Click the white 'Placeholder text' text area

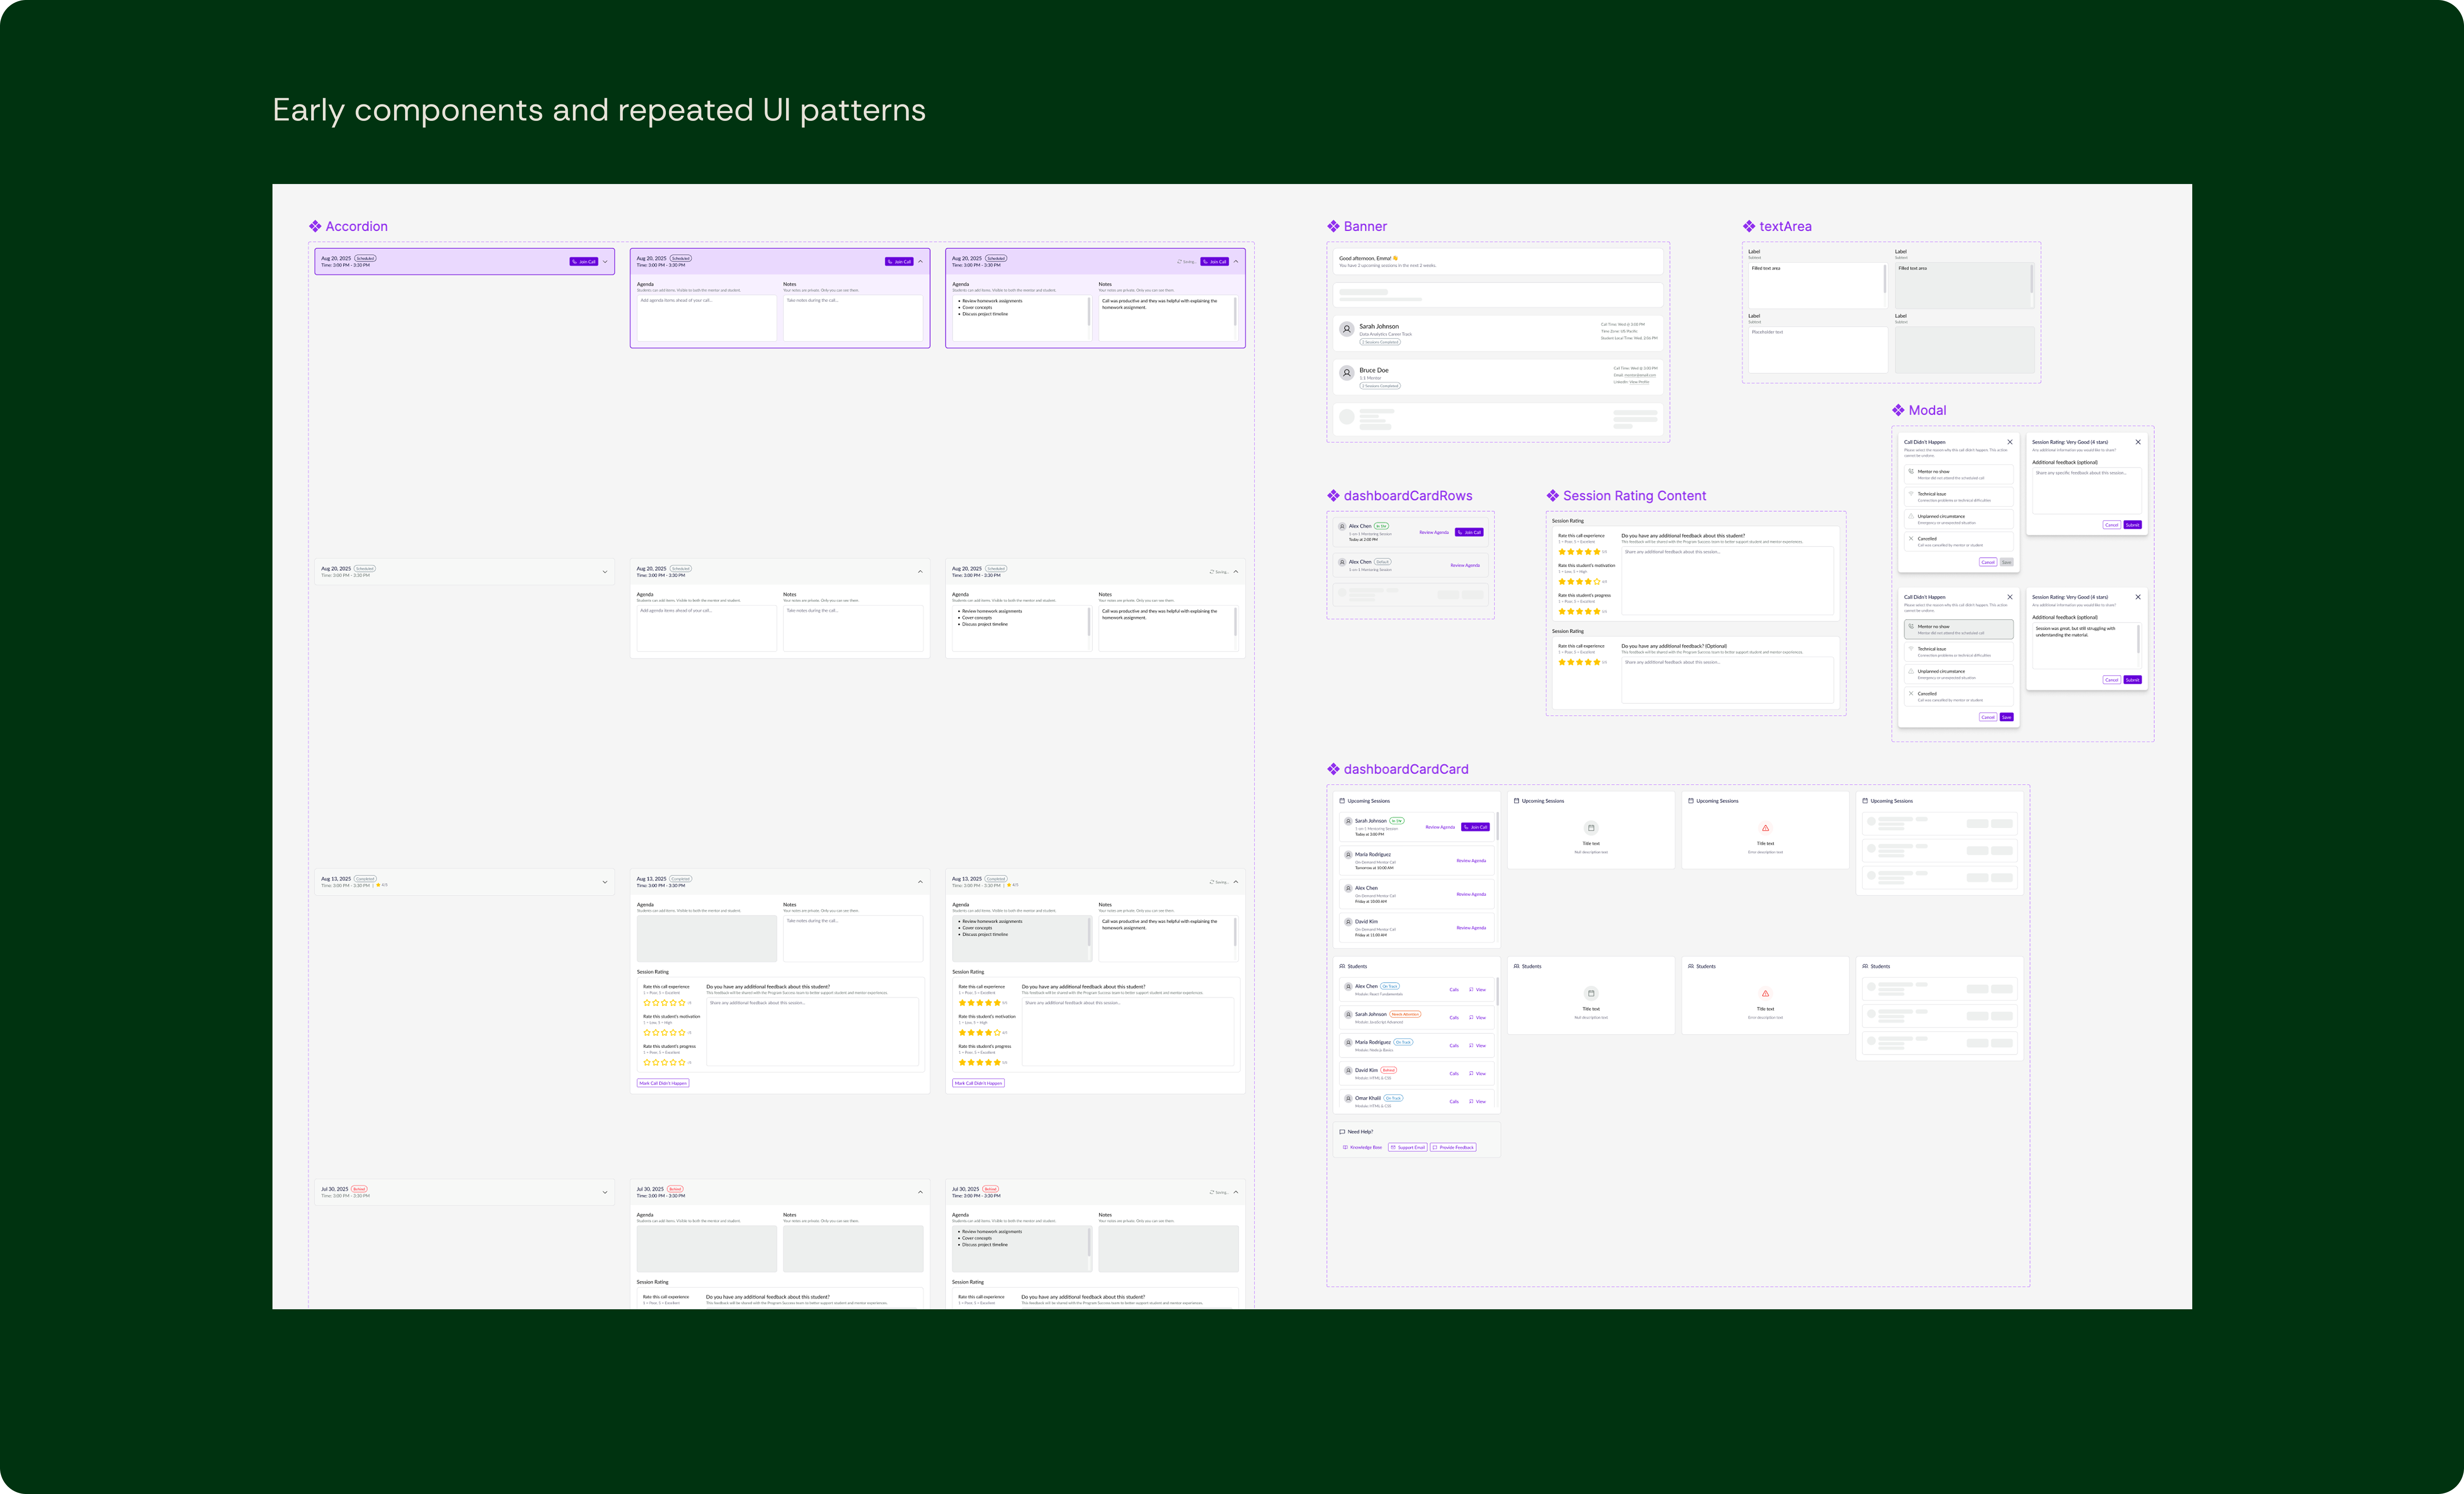tap(1817, 350)
